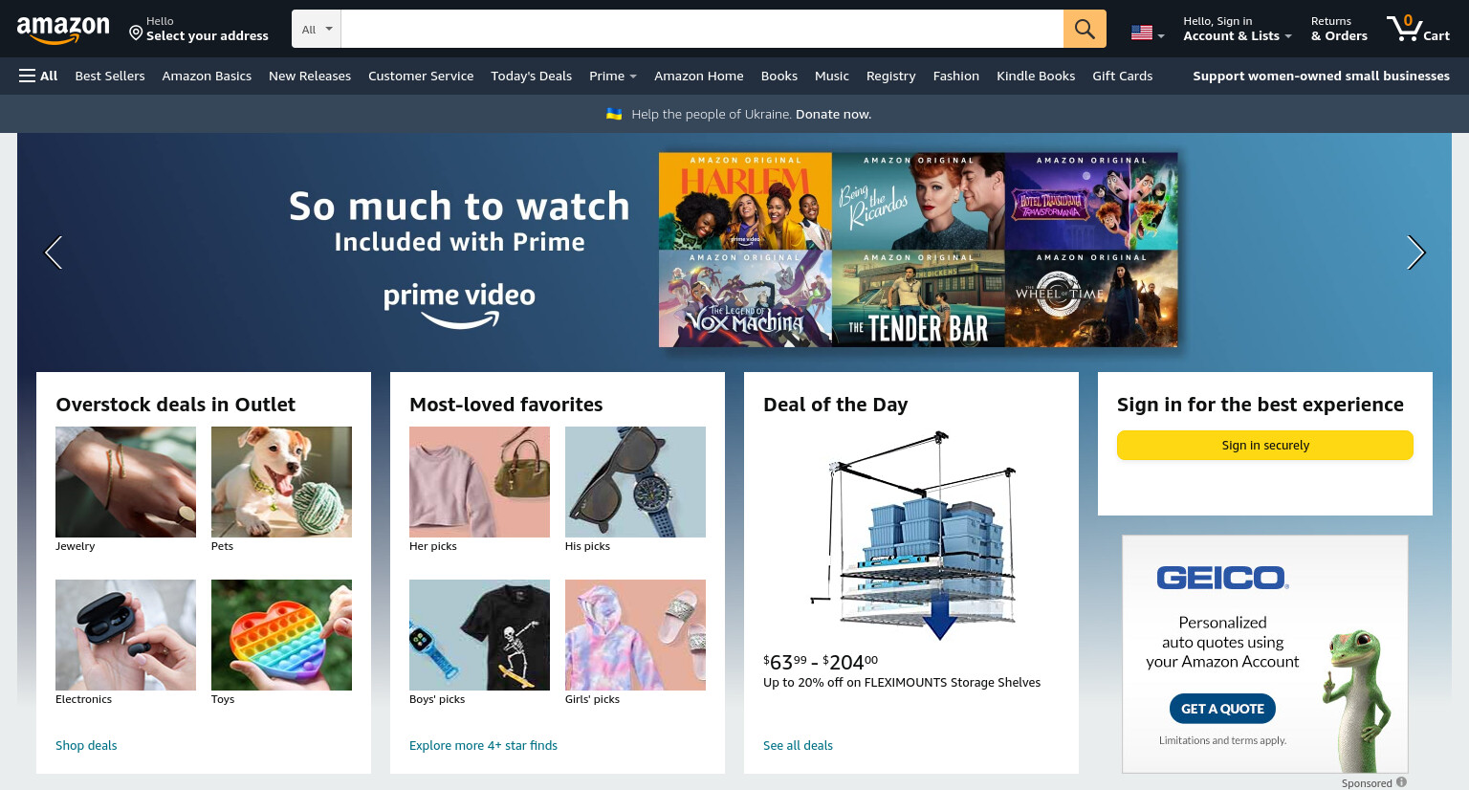Open the Harlem show thumbnail
The width and height of the screenshot is (1469, 790).
pos(745,201)
